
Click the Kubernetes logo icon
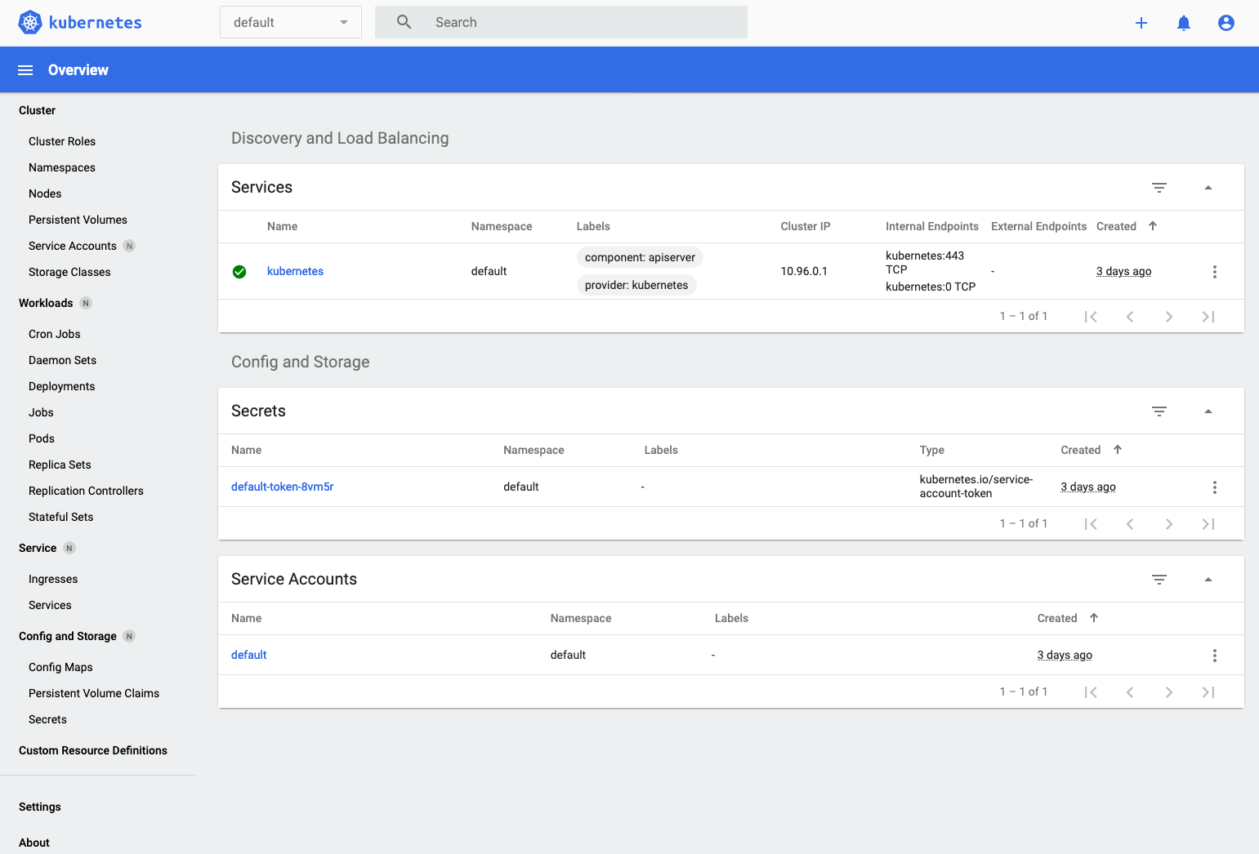point(30,22)
